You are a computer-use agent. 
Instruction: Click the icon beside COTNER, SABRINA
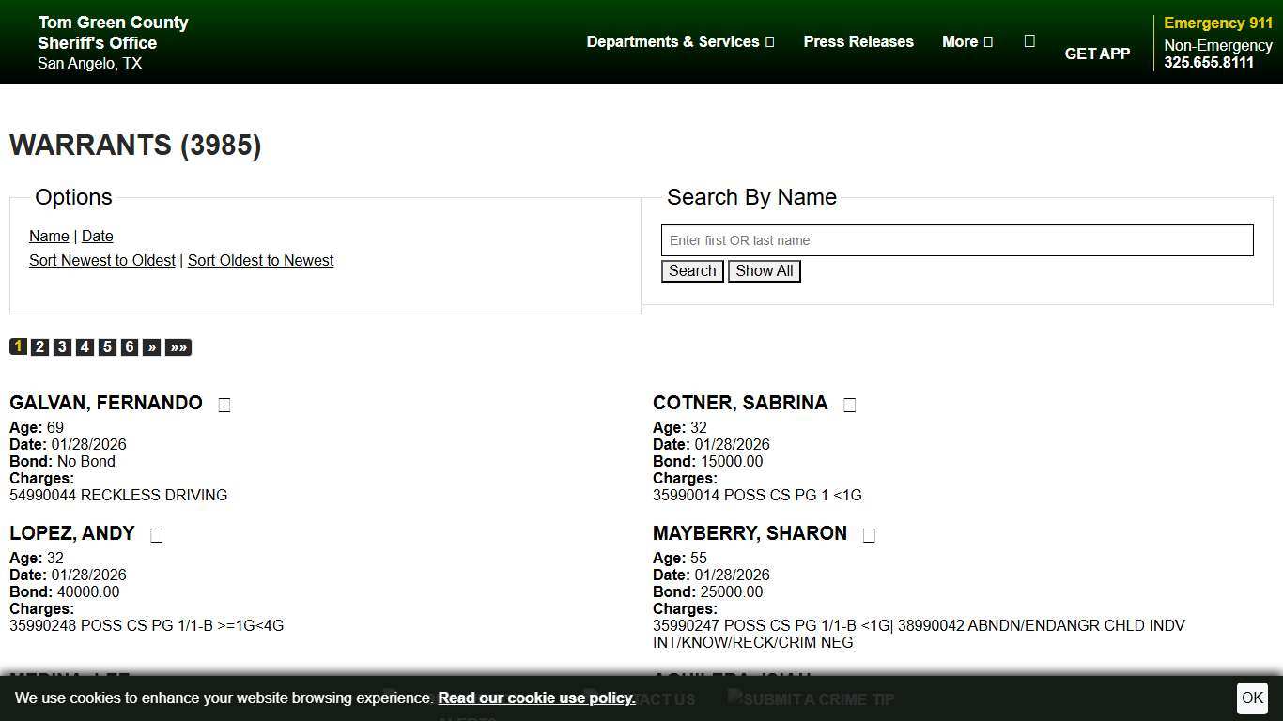(x=849, y=404)
